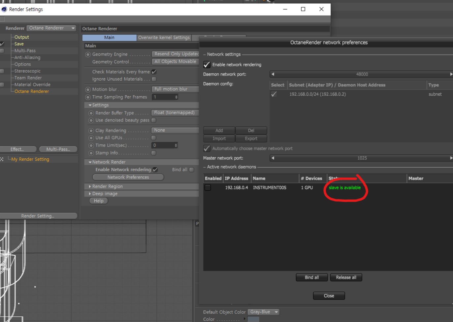Screen dimensions: 453x322
Task: Switch to Overwrite kernel Settings tab
Action: coord(164,38)
